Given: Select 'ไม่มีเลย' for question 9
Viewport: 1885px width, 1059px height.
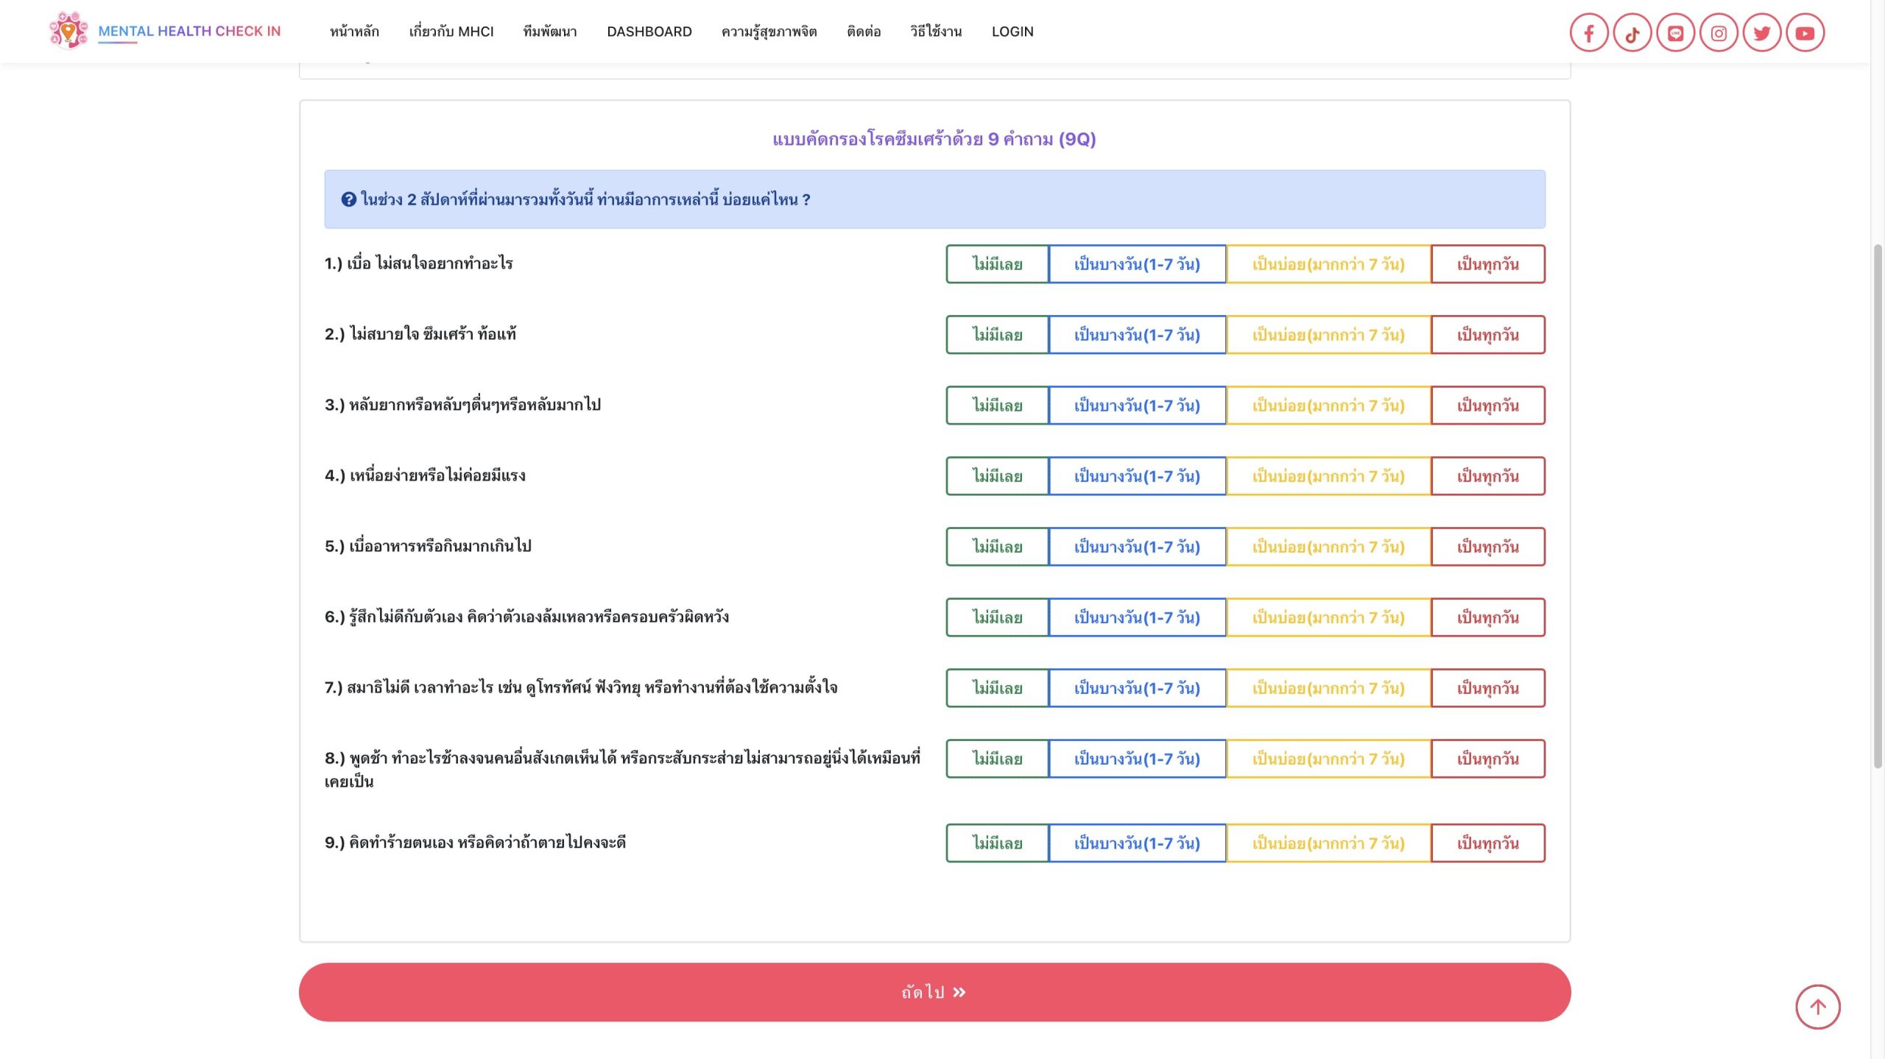Looking at the screenshot, I should (x=997, y=843).
